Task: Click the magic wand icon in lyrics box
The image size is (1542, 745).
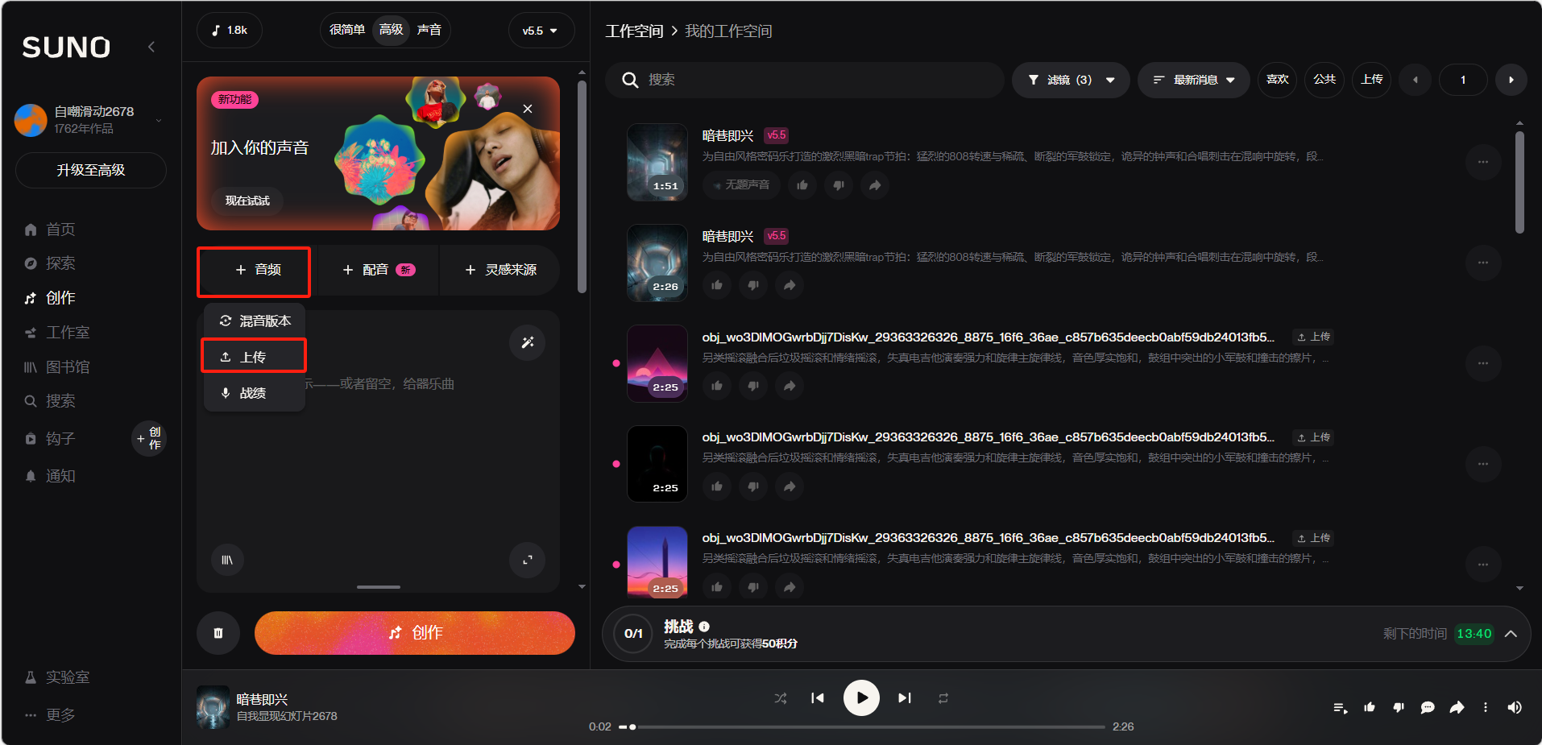Action: [x=528, y=342]
